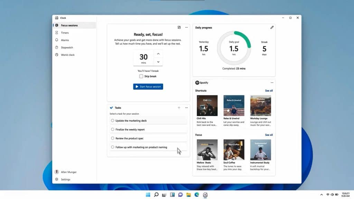This screenshot has width=354, height=199.
Task: Click the compact view icon in focus panel
Action: [179, 27]
